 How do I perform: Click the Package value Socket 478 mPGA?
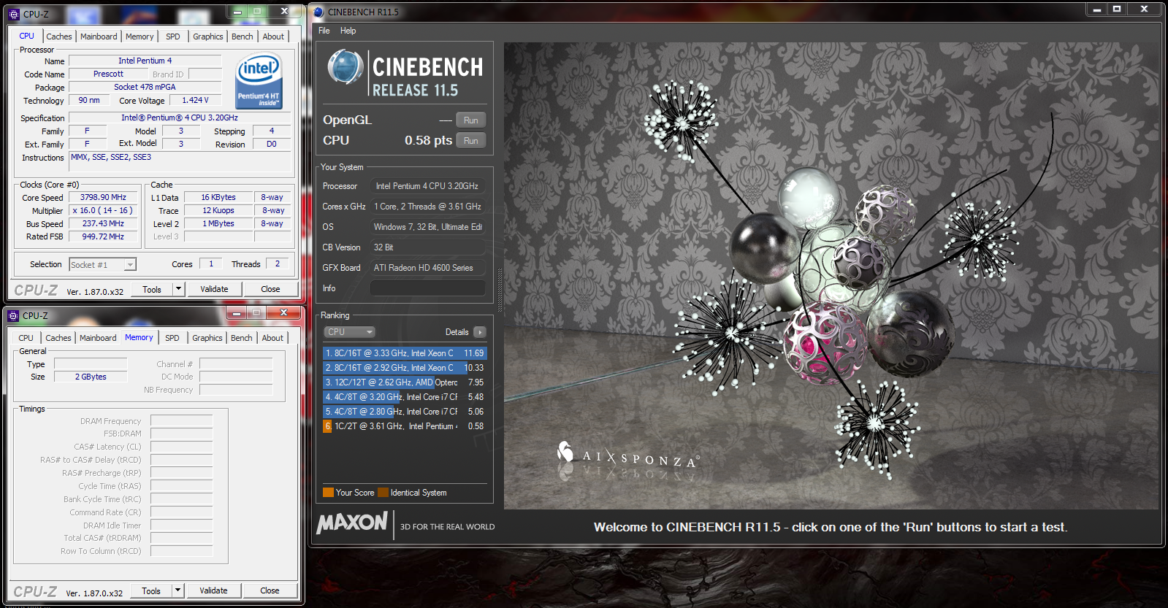[x=145, y=87]
